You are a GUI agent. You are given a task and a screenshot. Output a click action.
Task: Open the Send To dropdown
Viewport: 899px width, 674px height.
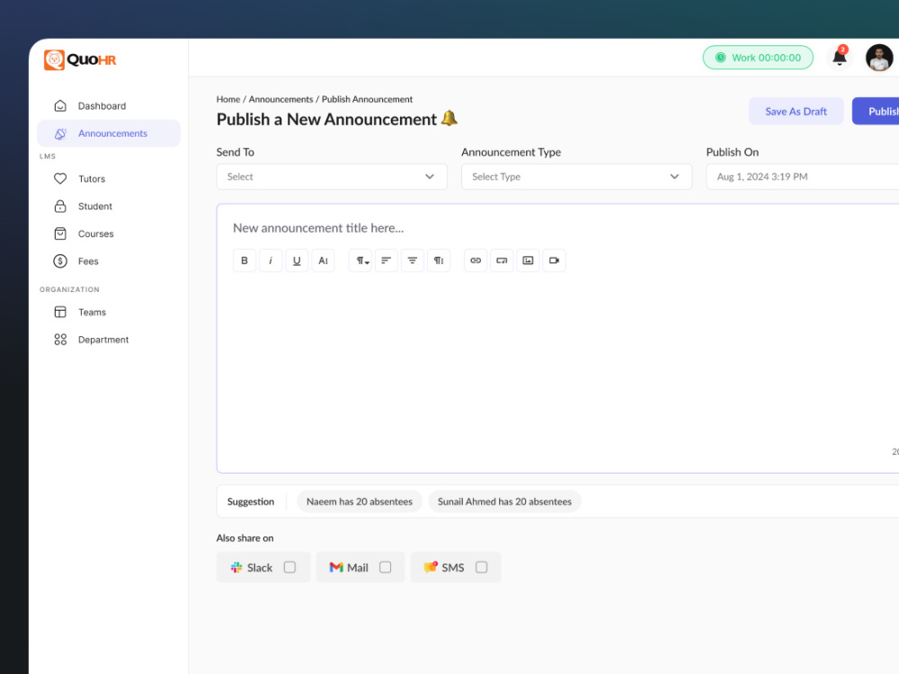332,176
